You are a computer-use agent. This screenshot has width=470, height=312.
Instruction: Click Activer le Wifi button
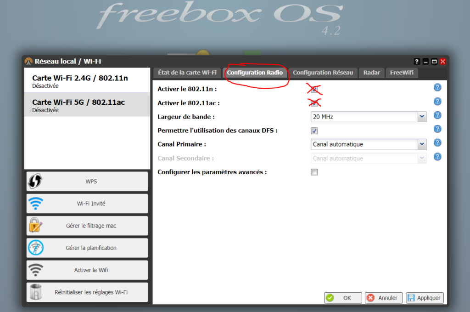click(87, 270)
